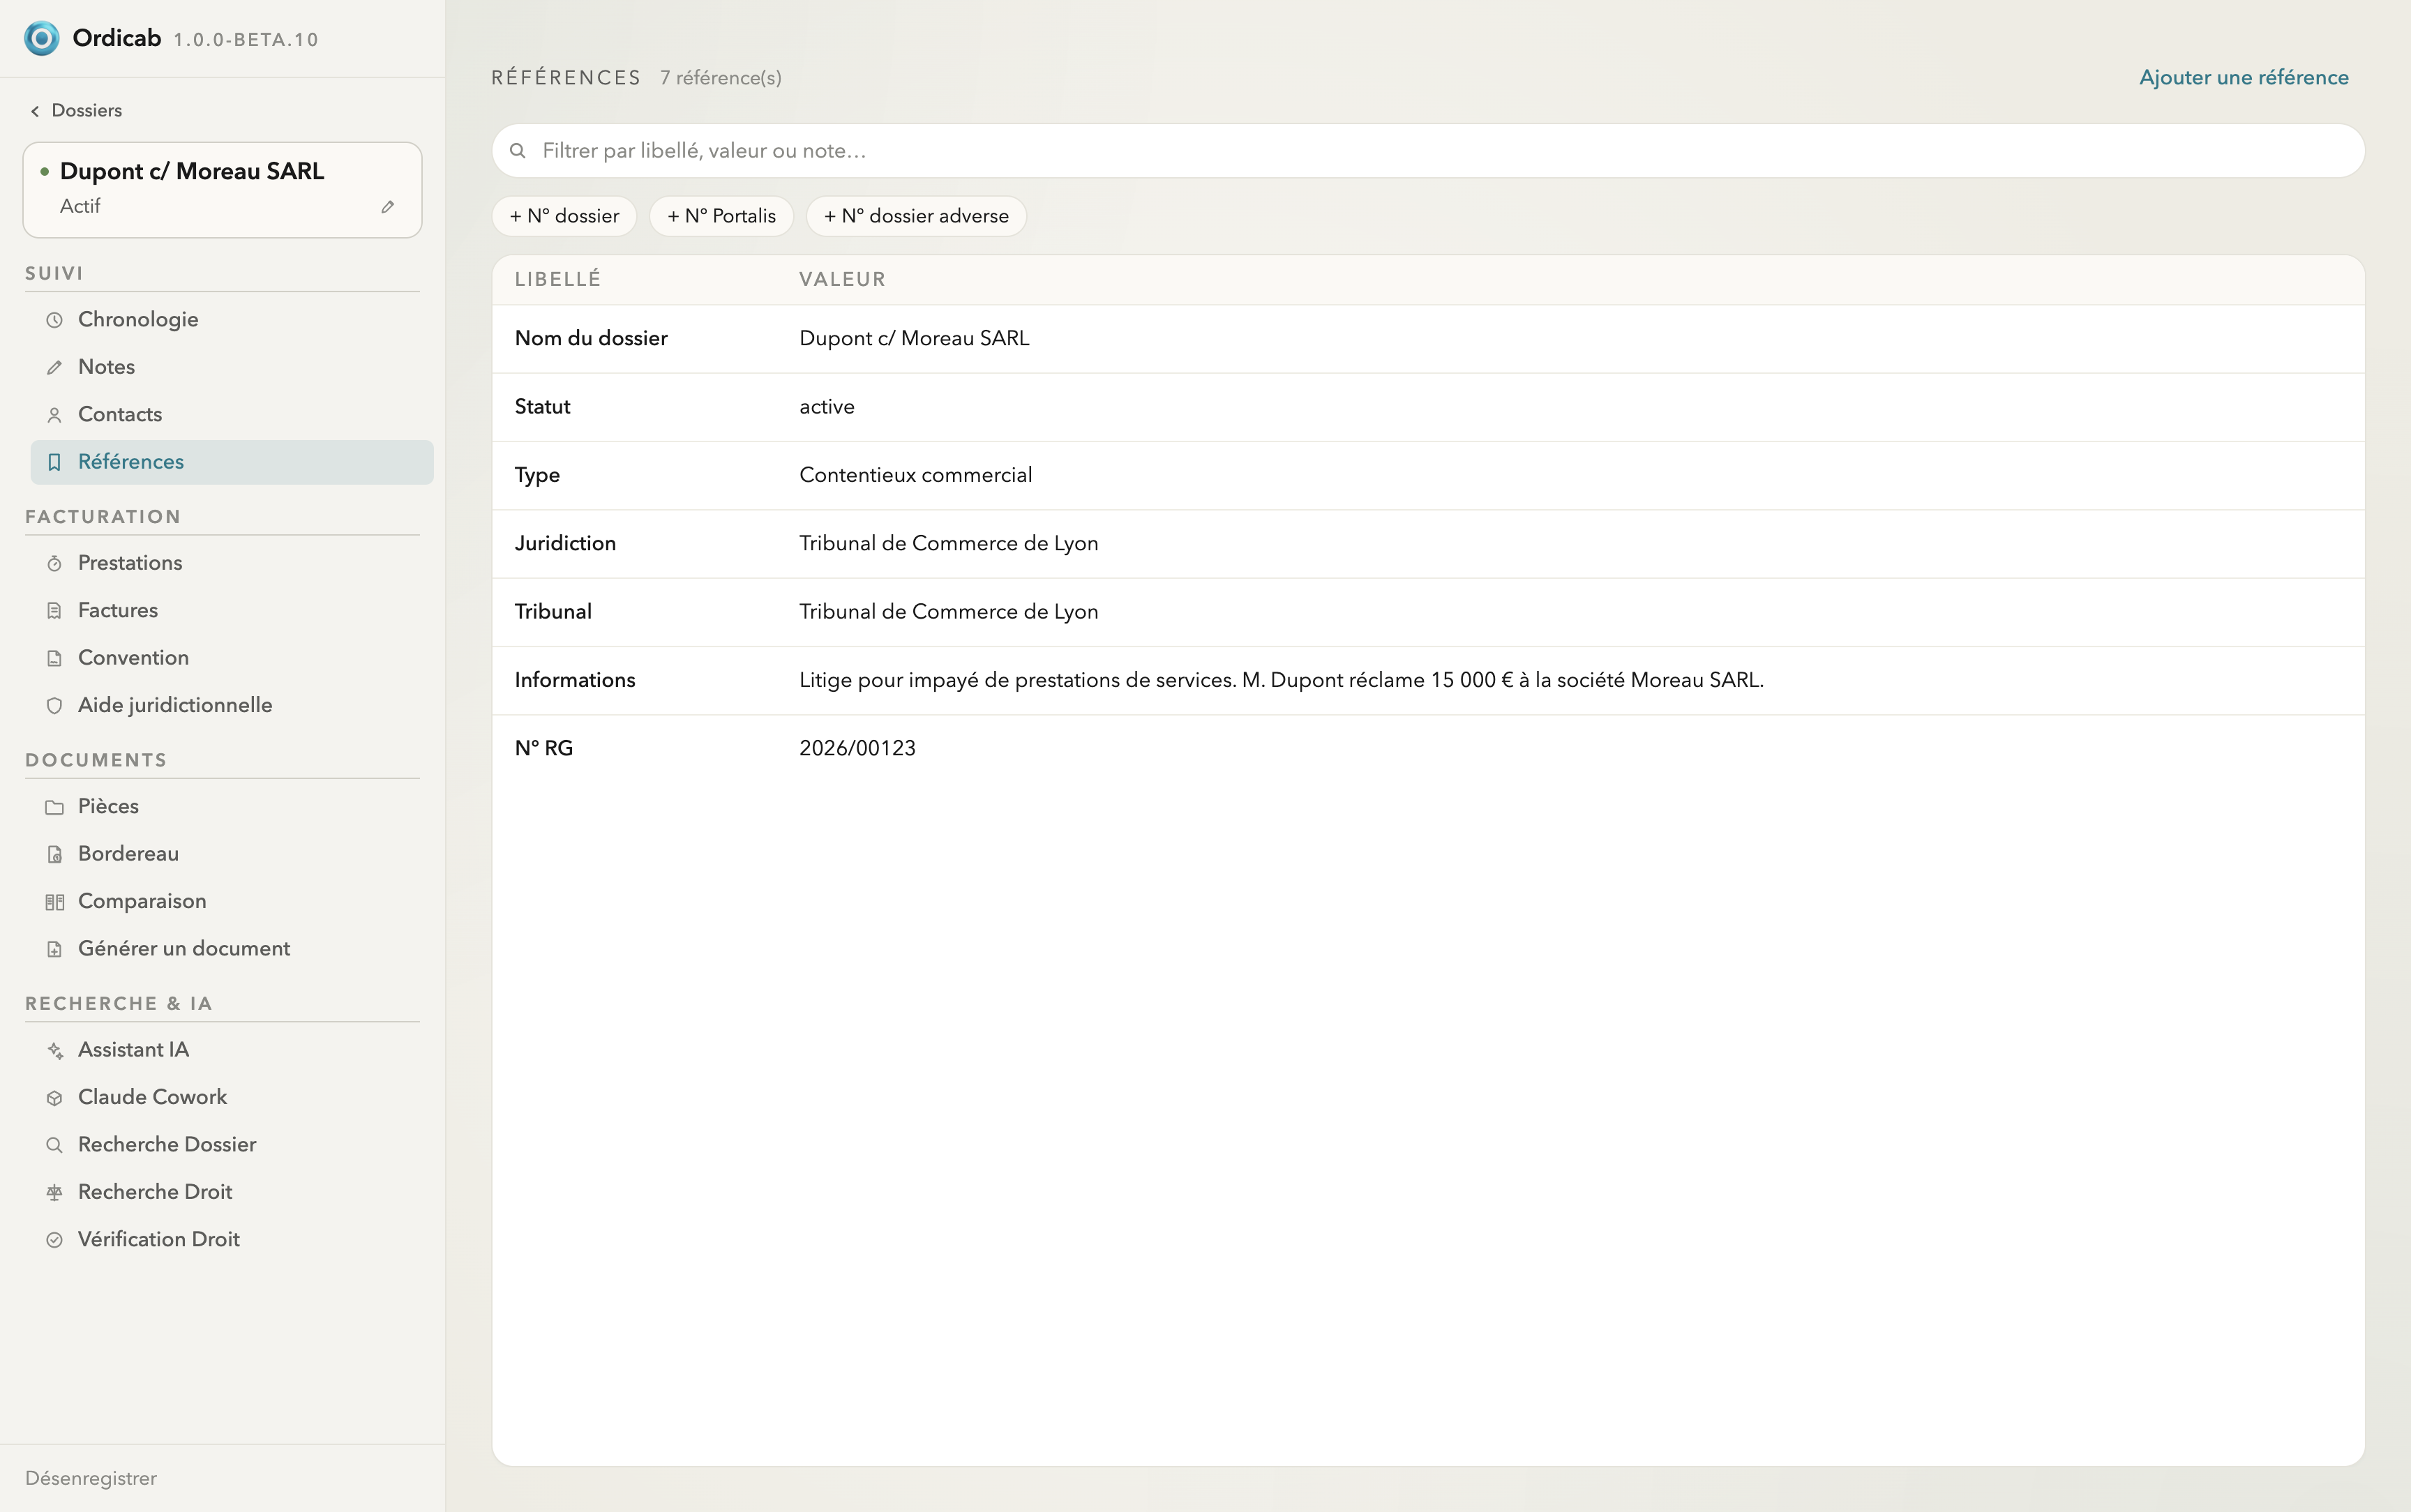Open the Pièces section
Screen dimensions: 2411x1512
click(232, 806)
